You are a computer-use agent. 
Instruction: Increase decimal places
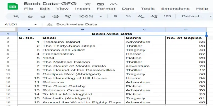tap(154, 16)
